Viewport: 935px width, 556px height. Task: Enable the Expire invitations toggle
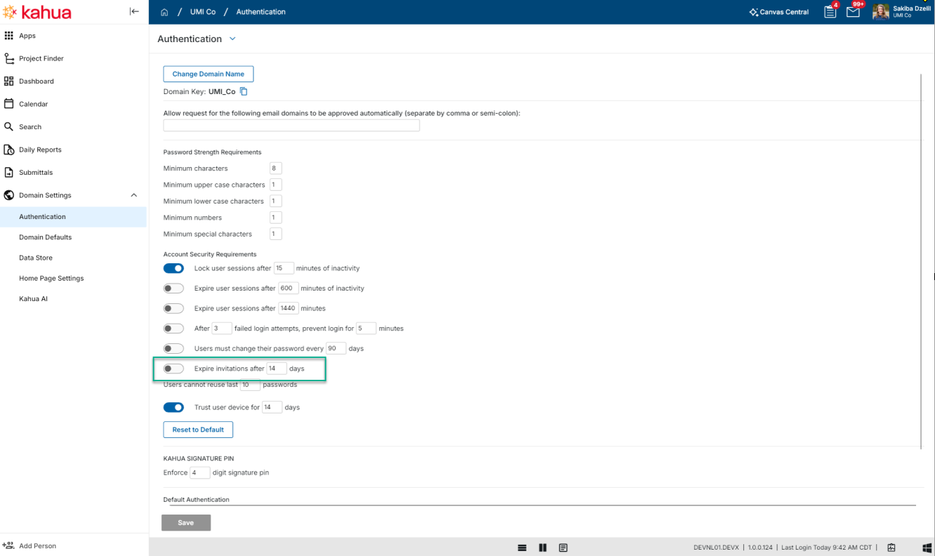(173, 369)
